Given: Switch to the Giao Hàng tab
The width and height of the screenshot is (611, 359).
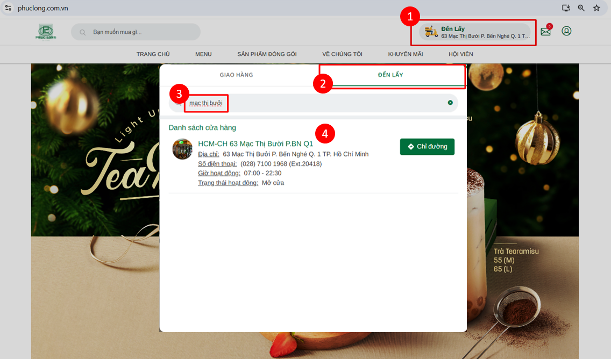Looking at the screenshot, I should [236, 75].
